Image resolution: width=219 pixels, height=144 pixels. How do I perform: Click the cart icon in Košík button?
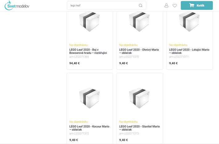tap(192, 5)
